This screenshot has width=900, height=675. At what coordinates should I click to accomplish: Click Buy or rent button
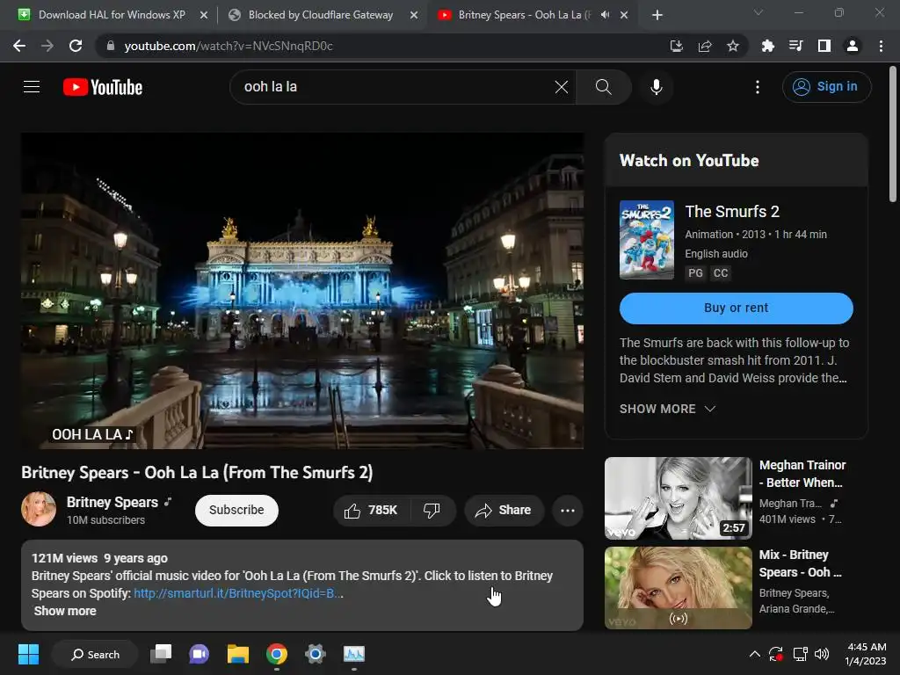(x=736, y=308)
